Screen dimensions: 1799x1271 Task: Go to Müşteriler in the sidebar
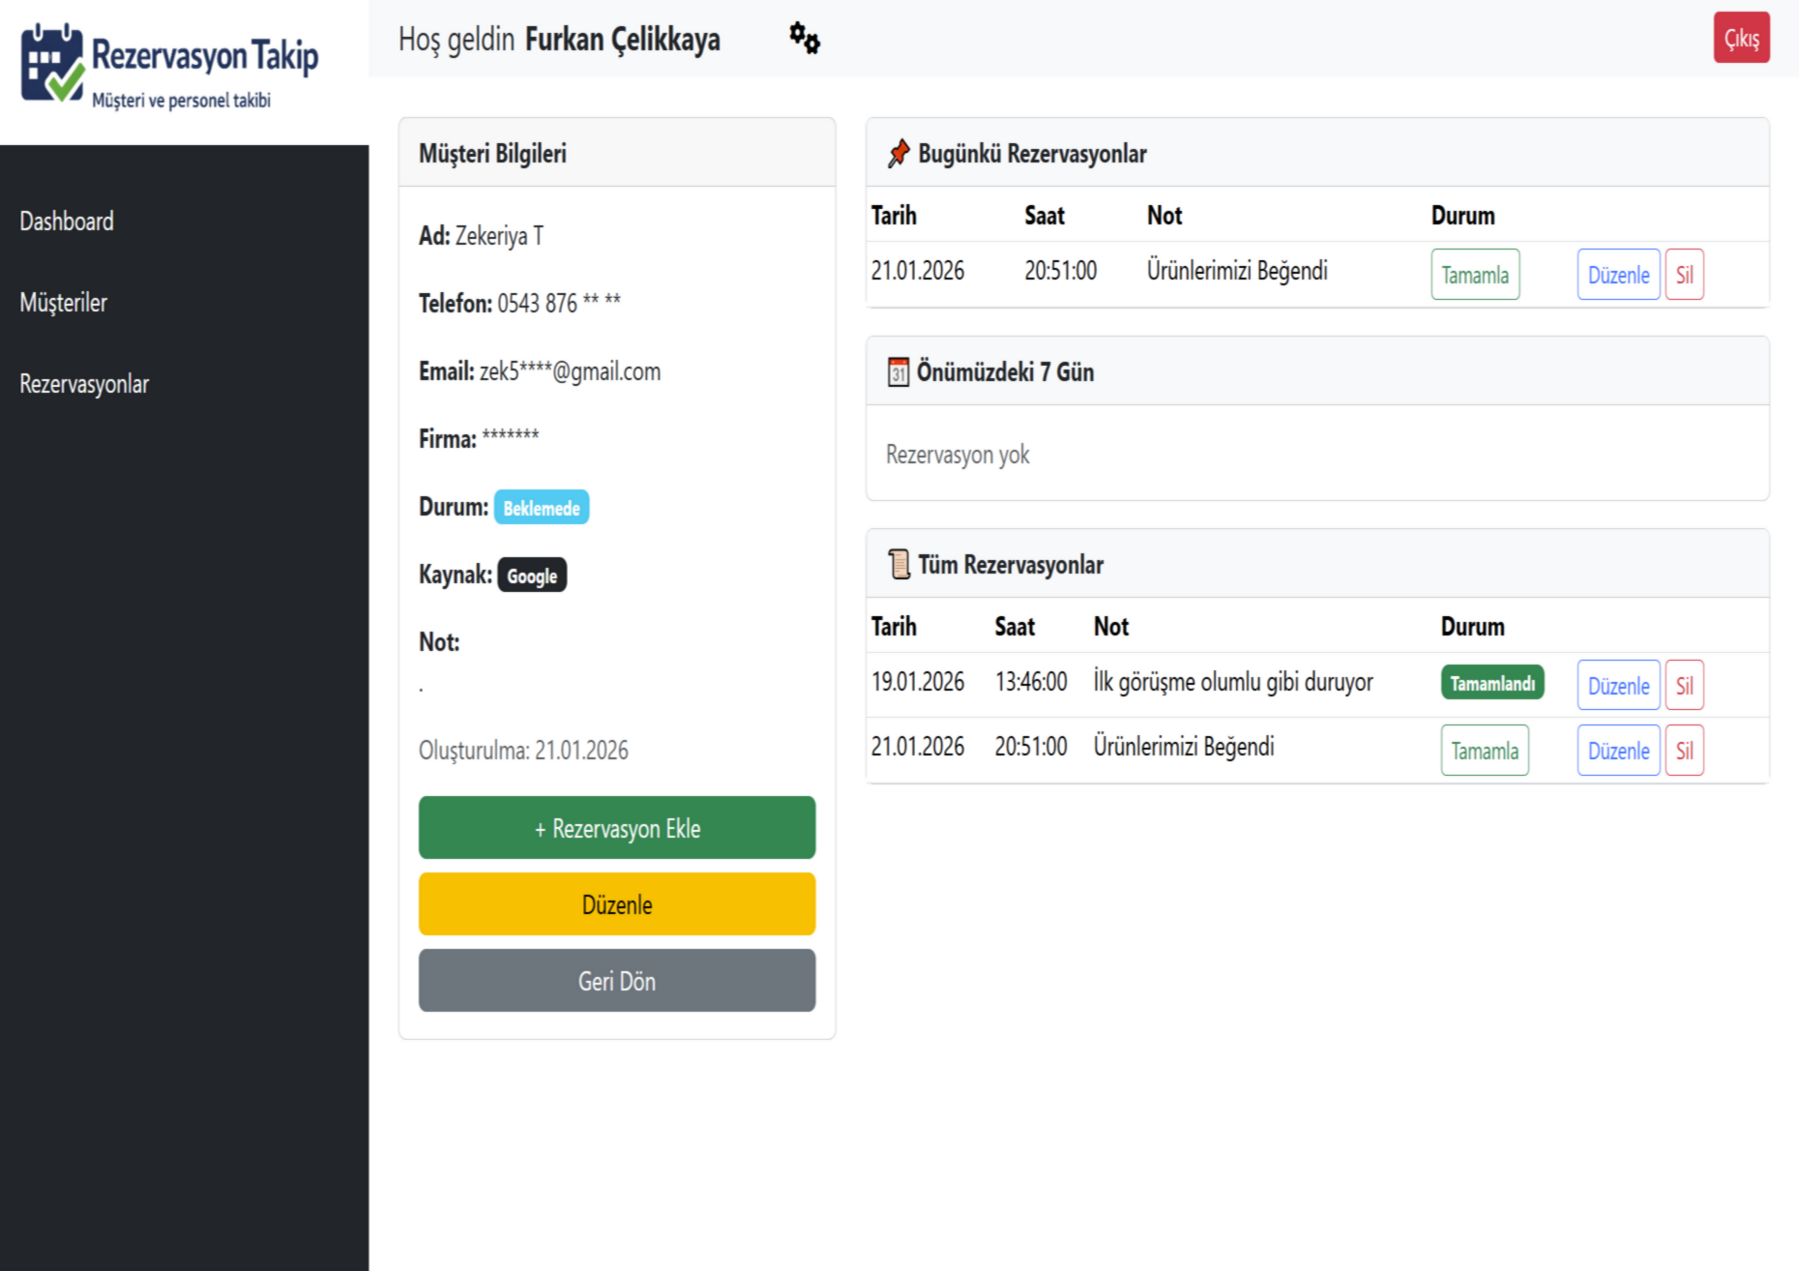(x=64, y=303)
